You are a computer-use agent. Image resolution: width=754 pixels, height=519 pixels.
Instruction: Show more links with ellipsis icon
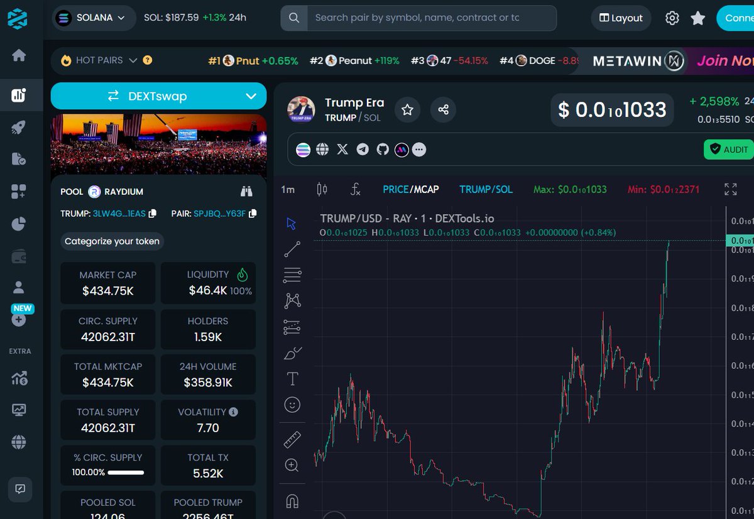(419, 150)
